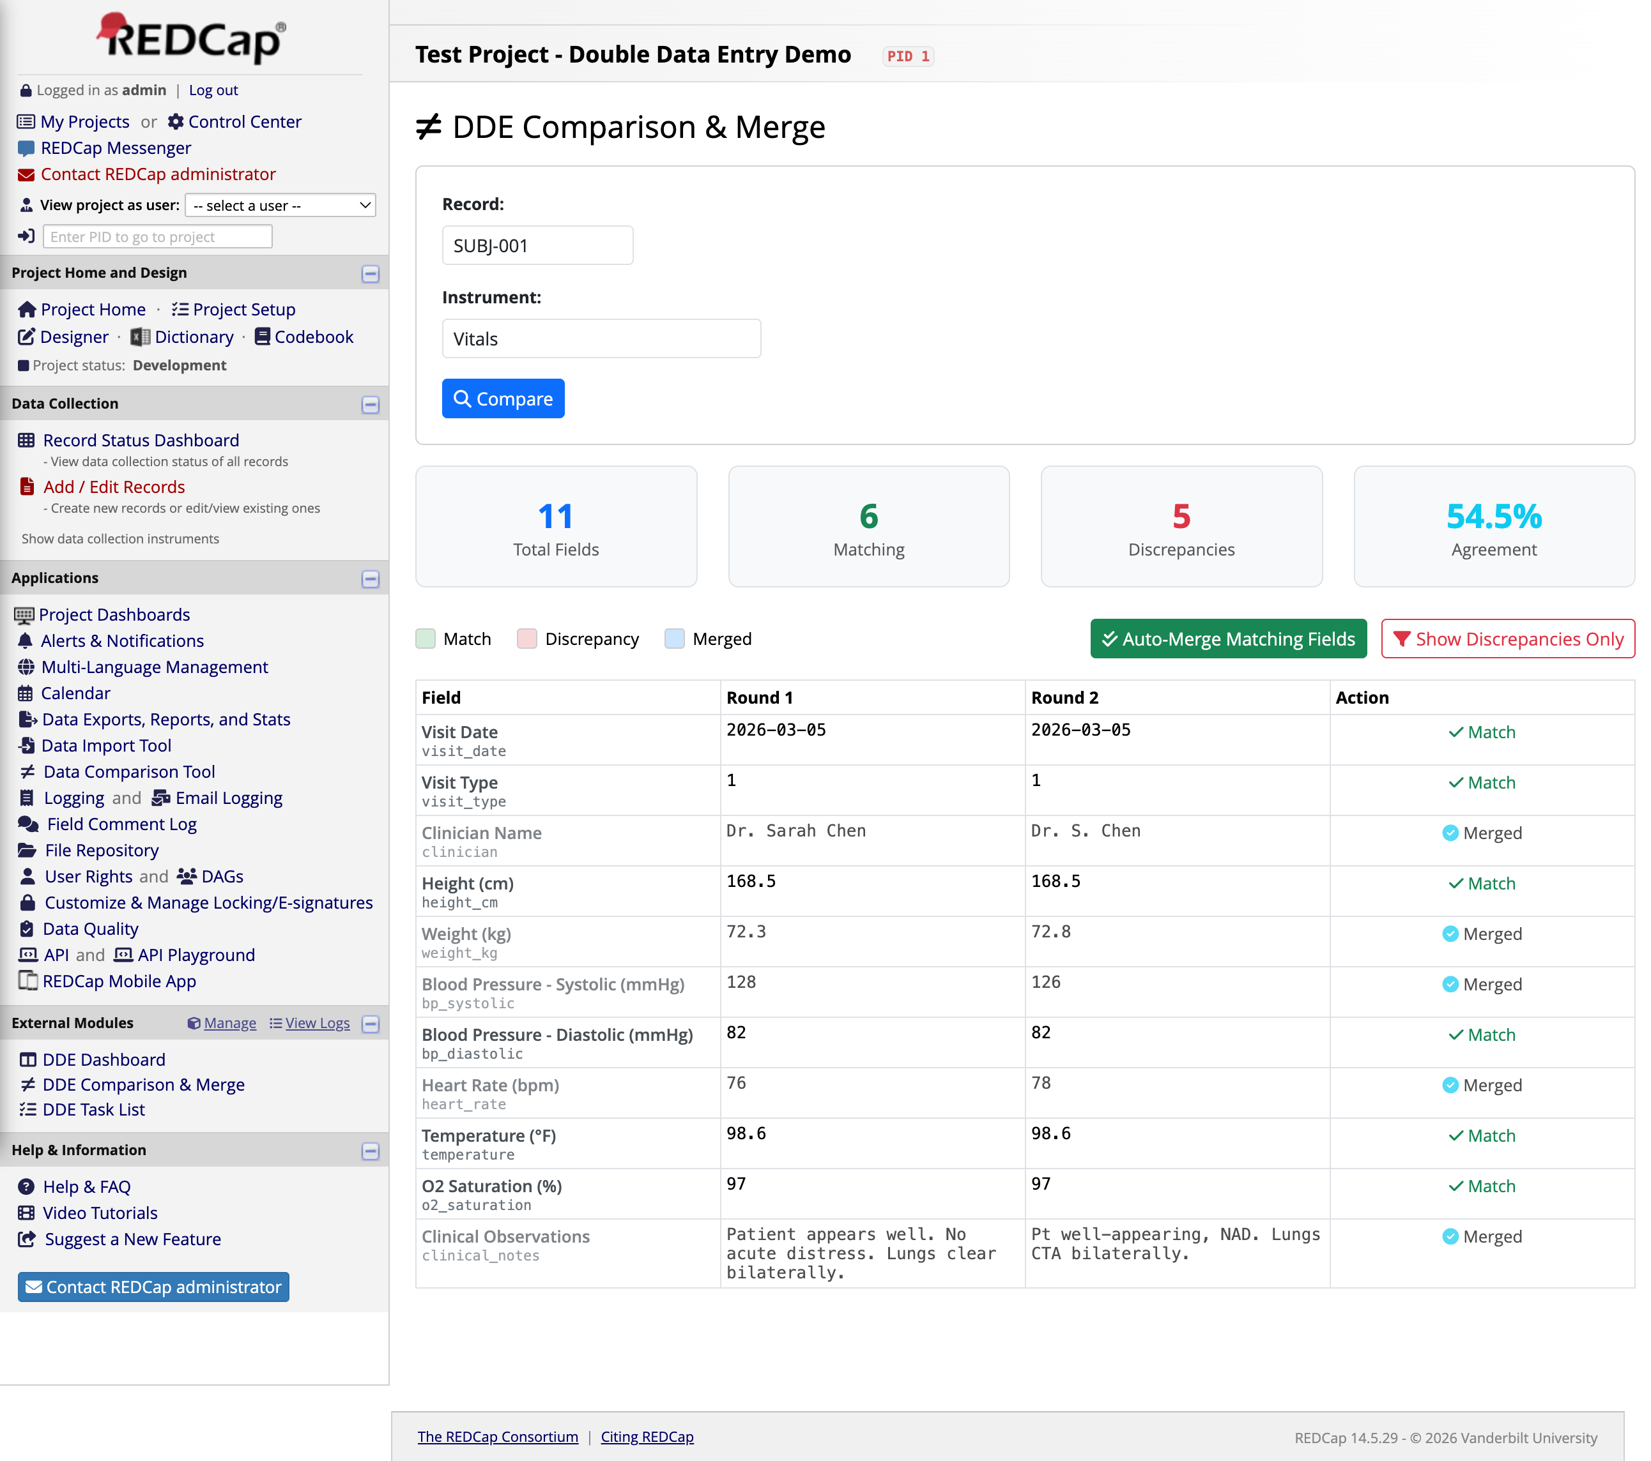Click the green Match legend swatch
The image size is (1651, 1461).
point(425,639)
